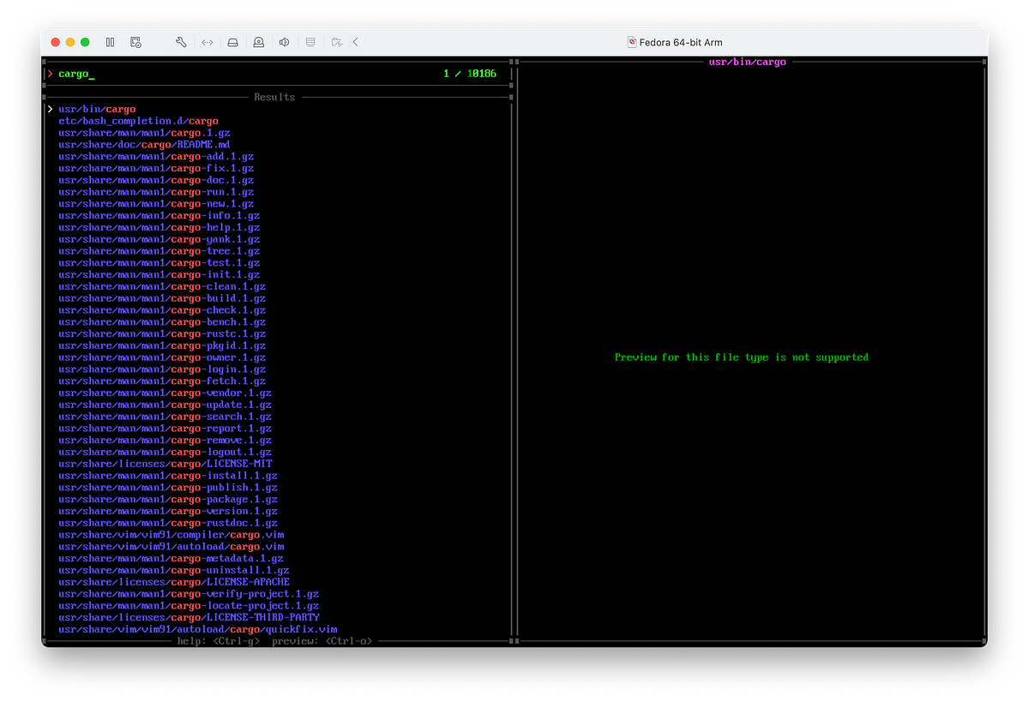Select compiler/cargo.vim result
Screen dimensions: 1029x702
point(171,535)
